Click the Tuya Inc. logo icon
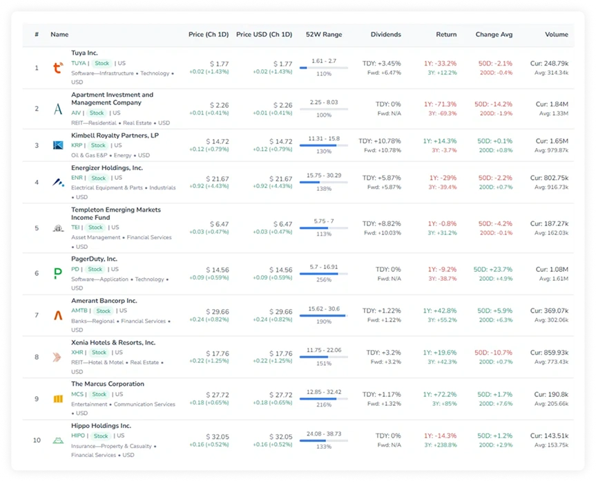The width and height of the screenshot is (596, 482). [58, 68]
